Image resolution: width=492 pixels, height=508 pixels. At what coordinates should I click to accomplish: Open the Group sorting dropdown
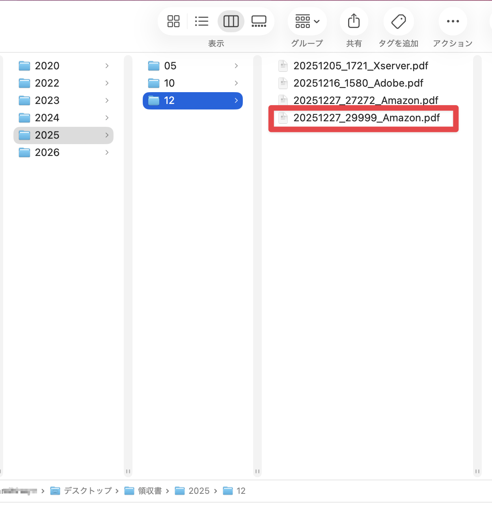coord(307,21)
